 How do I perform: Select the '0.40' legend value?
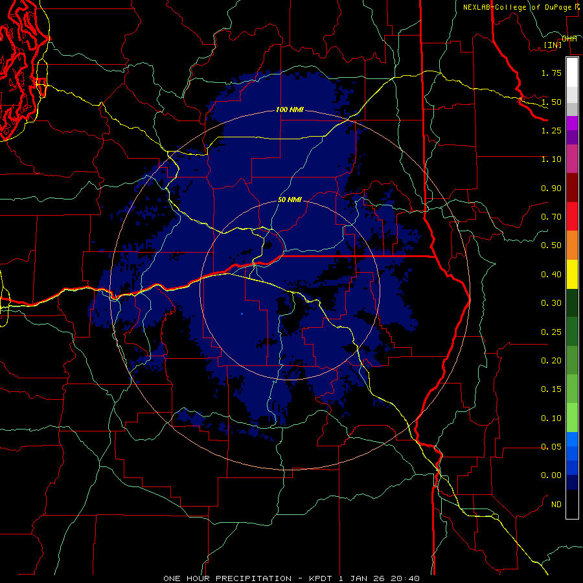pyautogui.click(x=551, y=275)
